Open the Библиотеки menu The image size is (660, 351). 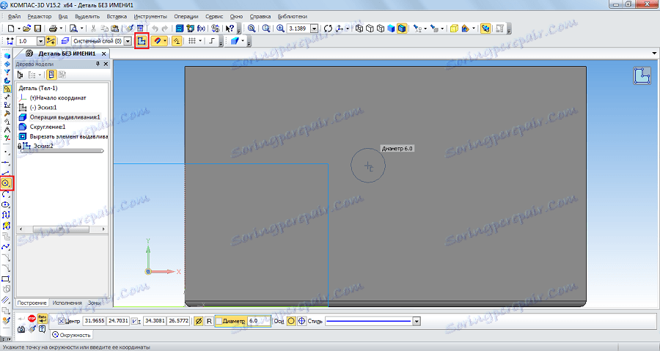[292, 16]
